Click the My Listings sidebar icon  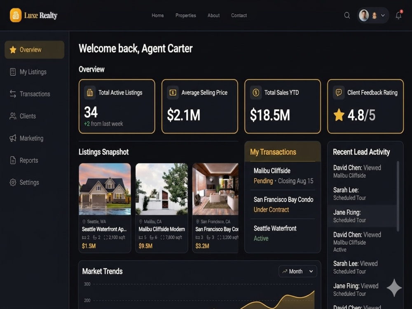(13, 72)
